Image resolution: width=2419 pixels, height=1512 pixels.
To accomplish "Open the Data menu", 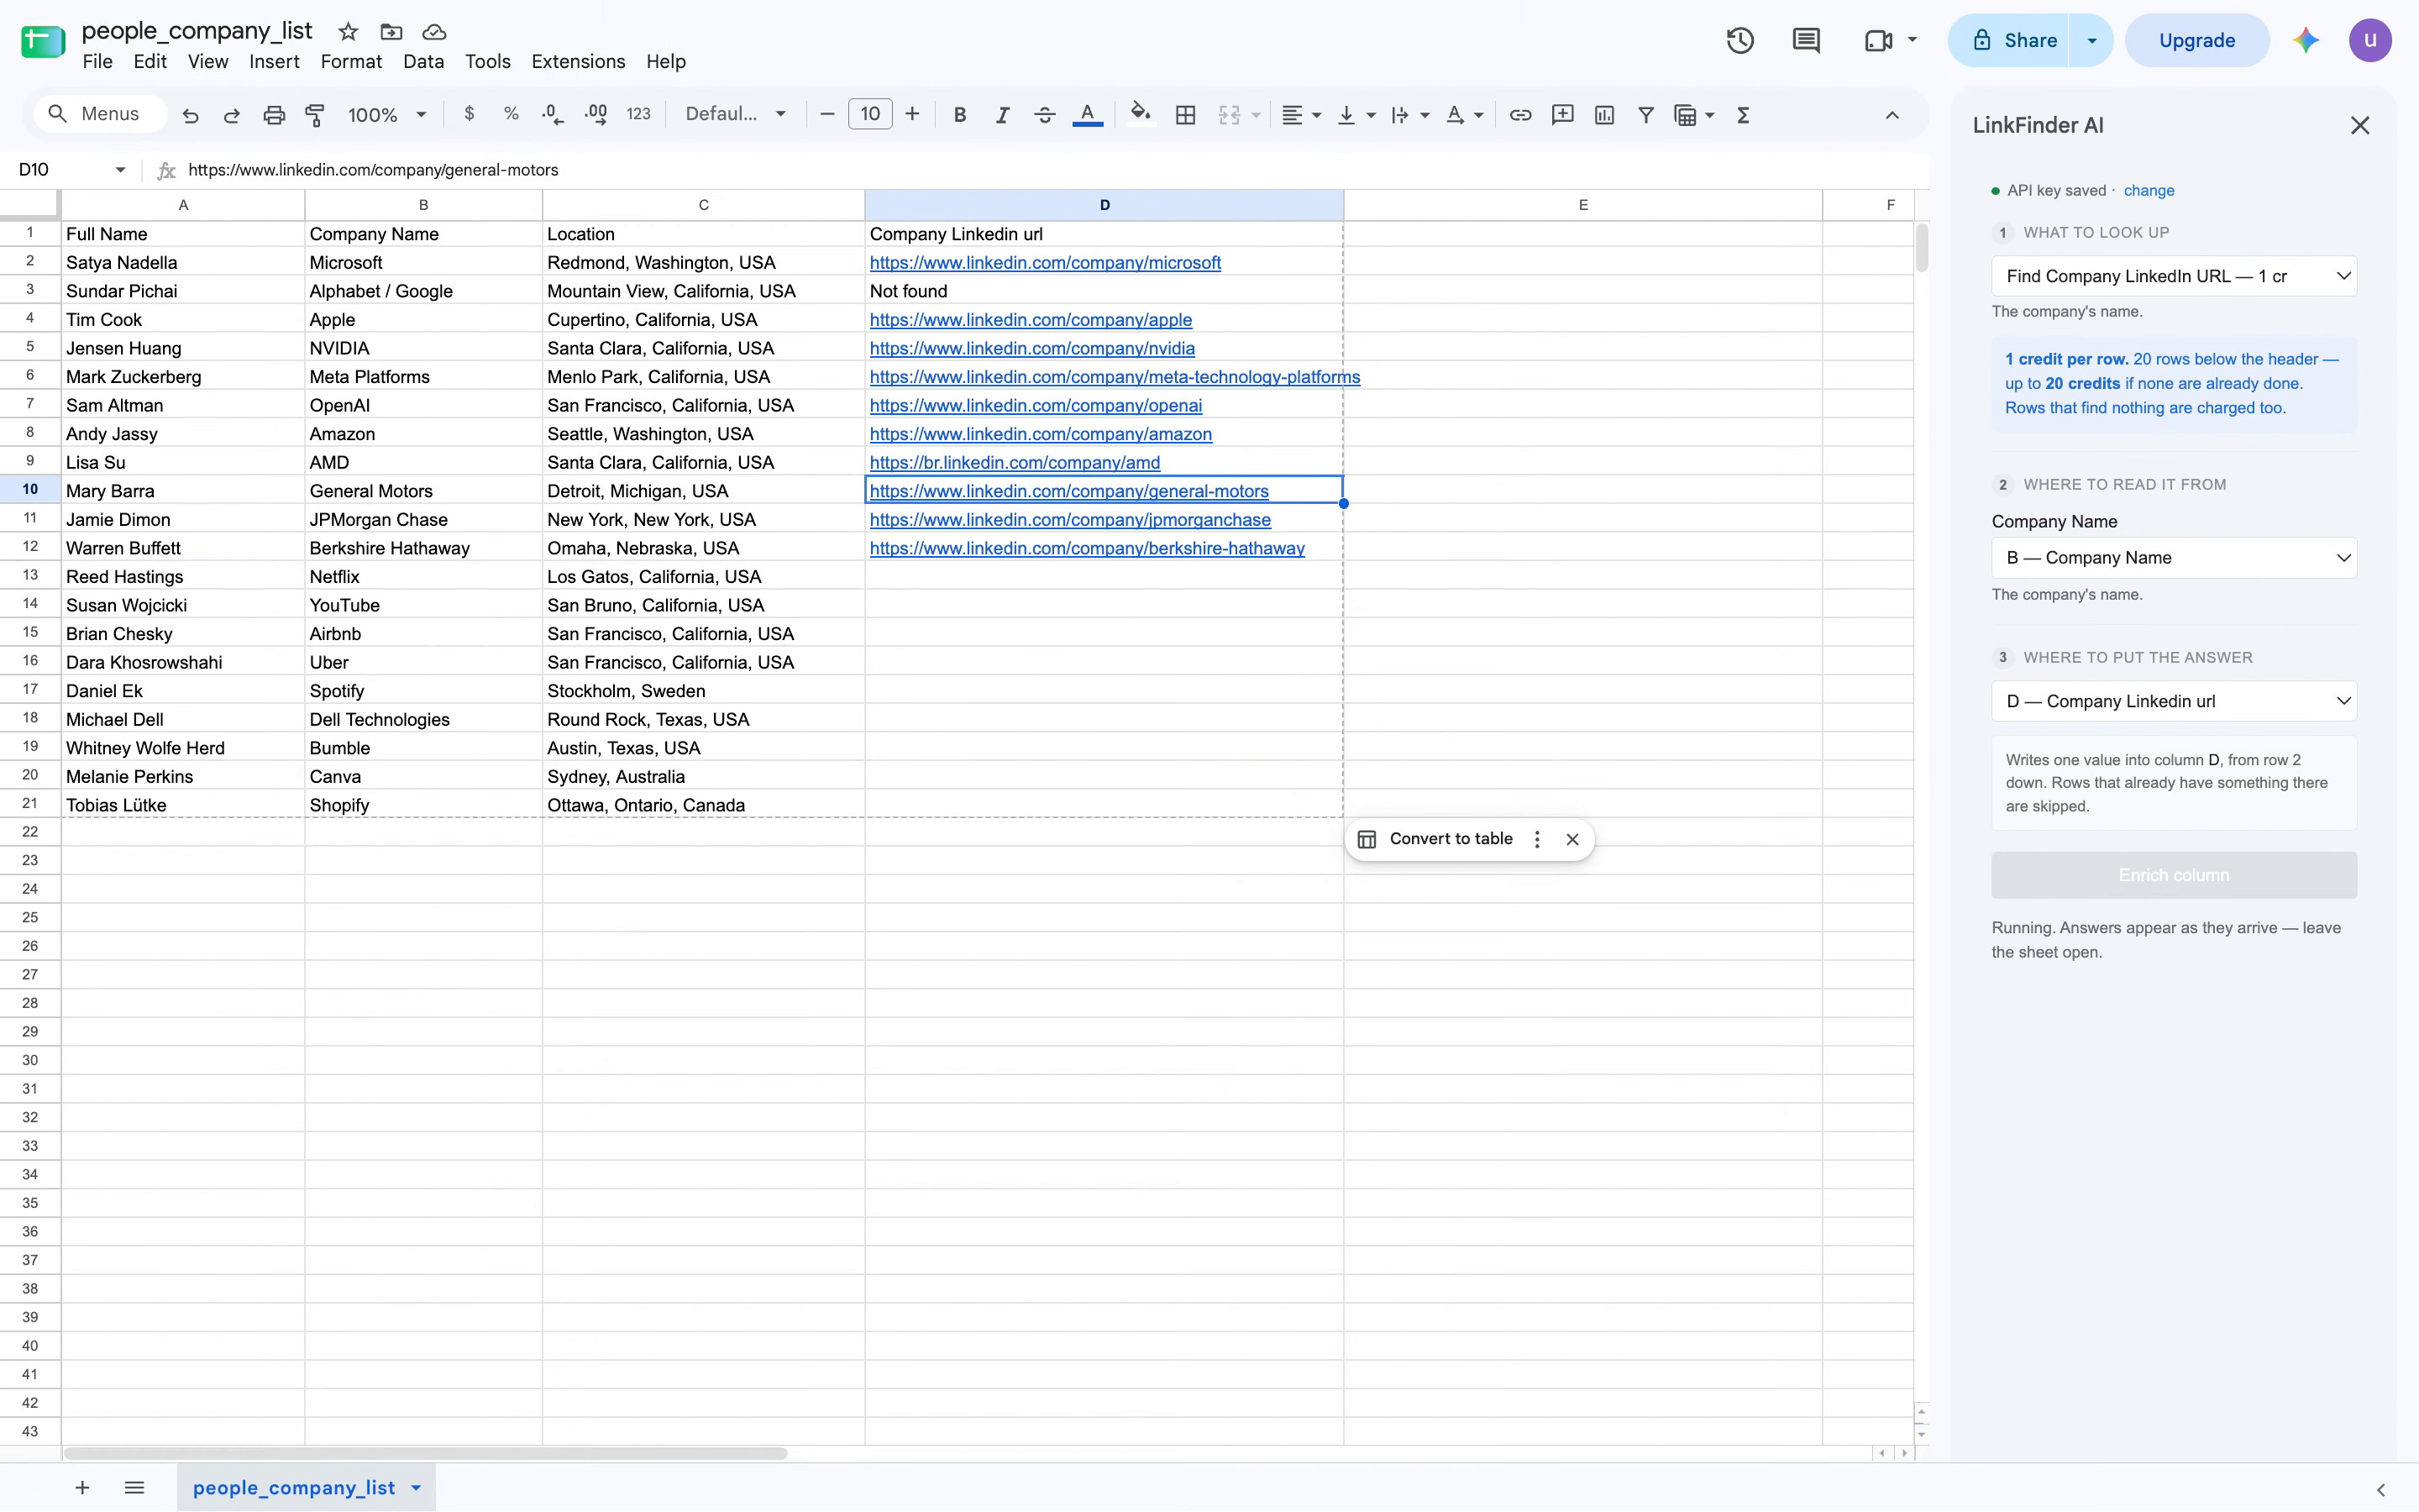I will pyautogui.click(x=422, y=62).
